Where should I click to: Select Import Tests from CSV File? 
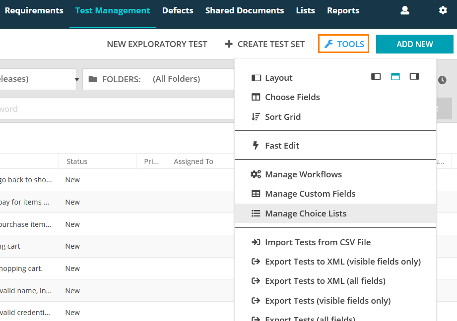tap(318, 242)
